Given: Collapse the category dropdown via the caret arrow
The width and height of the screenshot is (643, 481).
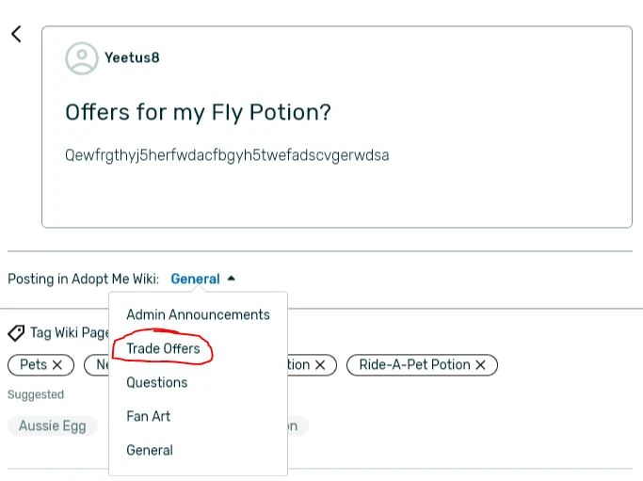Looking at the screenshot, I should [x=232, y=279].
